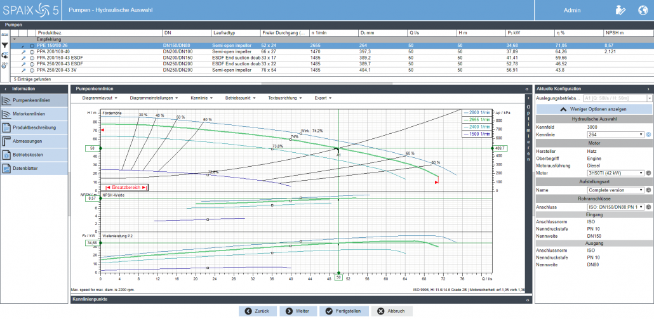Open Motorkennlinien in the Information panel
This screenshot has width=654, height=319.
tap(34, 114)
